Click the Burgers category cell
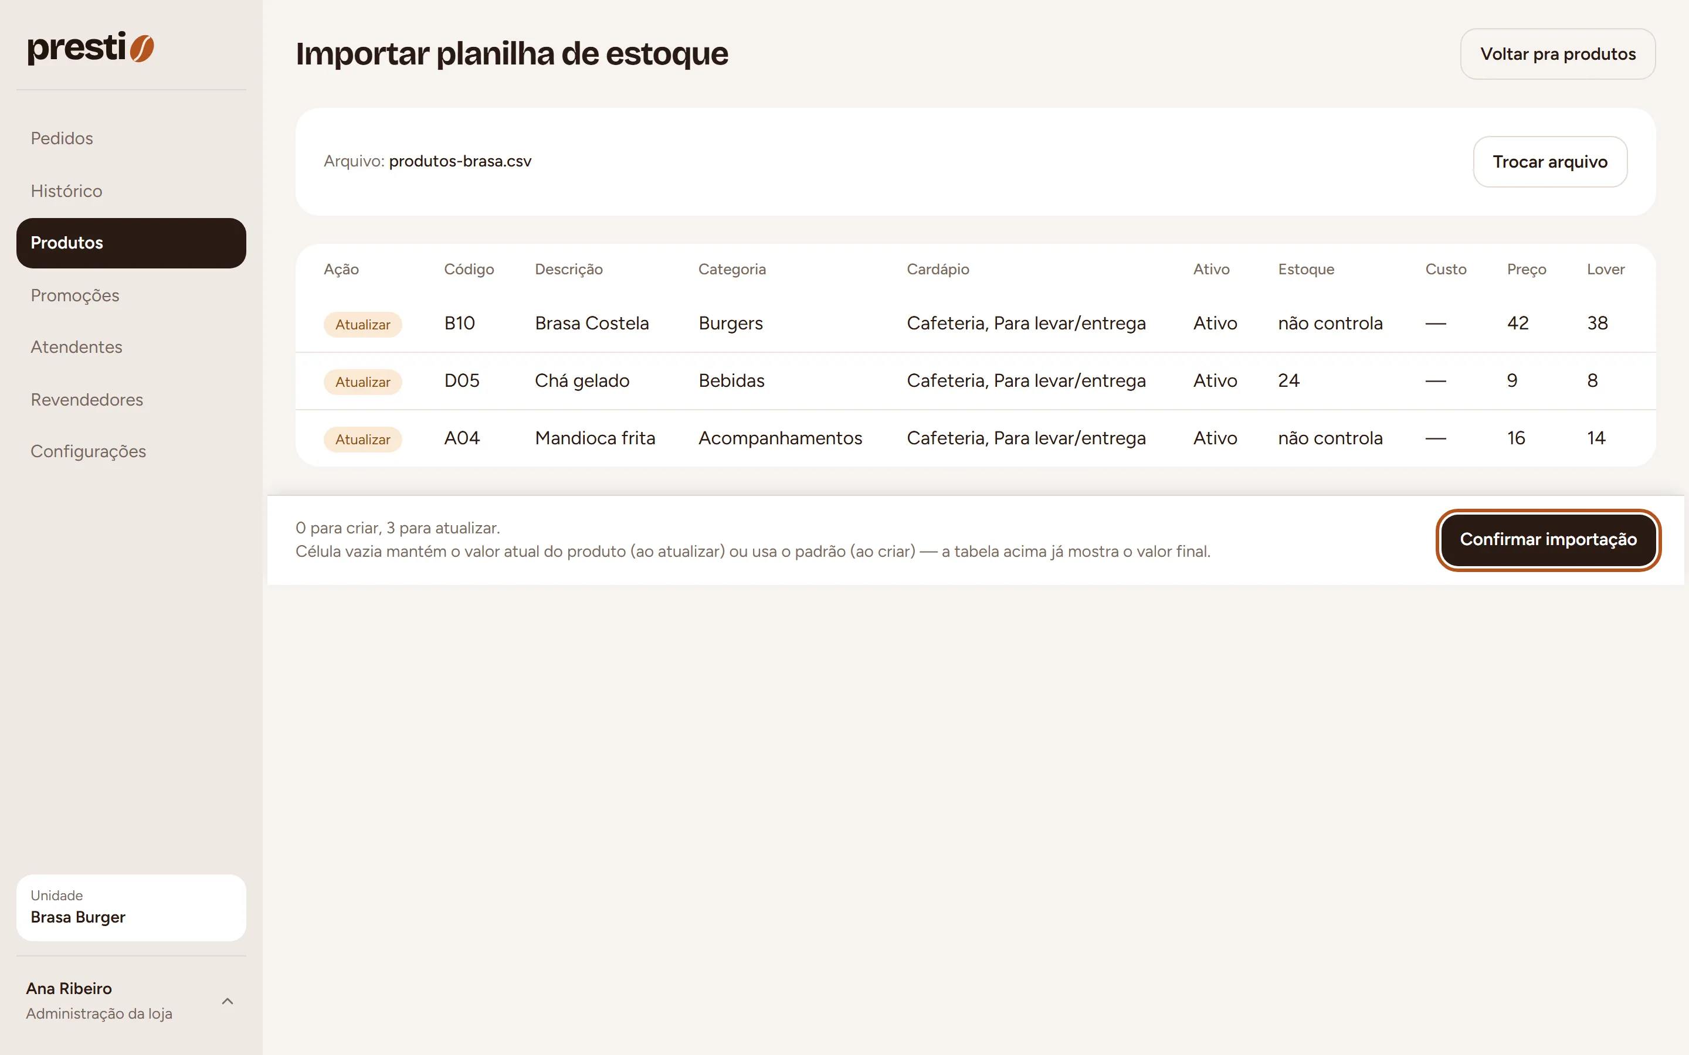The width and height of the screenshot is (1689, 1055). [730, 323]
